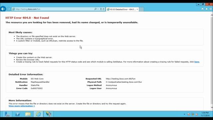
Task: Click the 'HTTP Error 404.0 - Not Found' heading
Action: coord(27,18)
